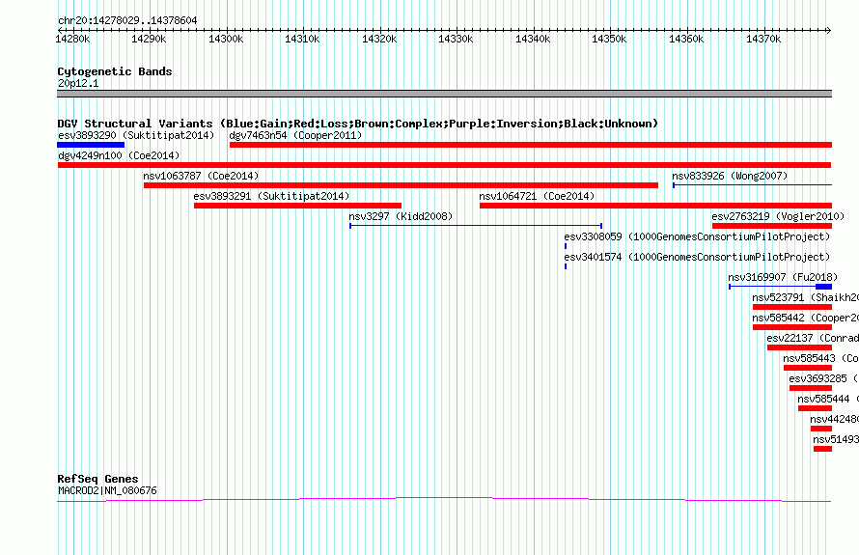Click the nsv3297 blue line feature
Image resolution: width=859 pixels, height=555 pixels.
476,226
